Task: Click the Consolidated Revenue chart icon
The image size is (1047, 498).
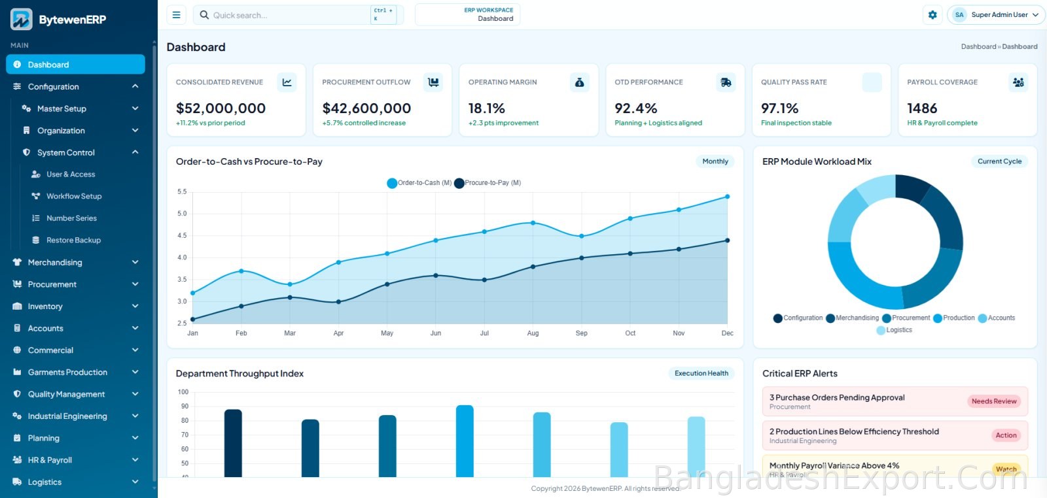Action: (287, 82)
